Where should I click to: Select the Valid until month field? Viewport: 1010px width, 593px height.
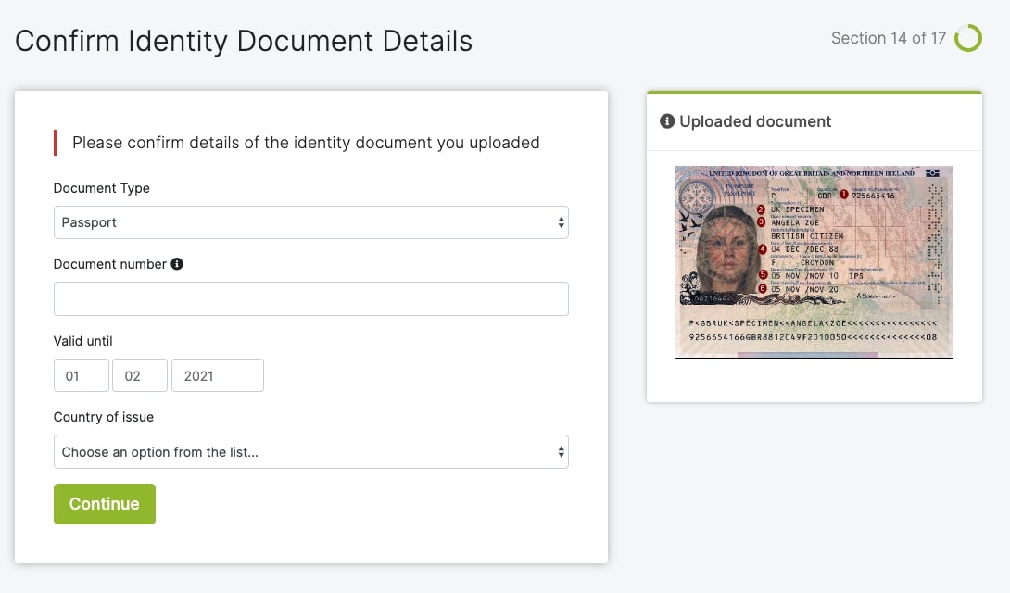tap(140, 375)
